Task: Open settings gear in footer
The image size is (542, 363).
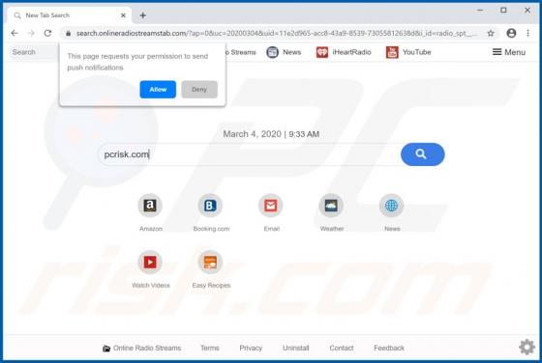Action: (x=527, y=347)
